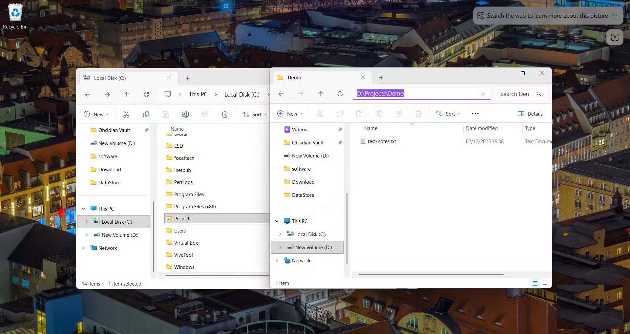This screenshot has width=630, height=334.
Task: Select the test-notes.txt file
Action: (382, 141)
